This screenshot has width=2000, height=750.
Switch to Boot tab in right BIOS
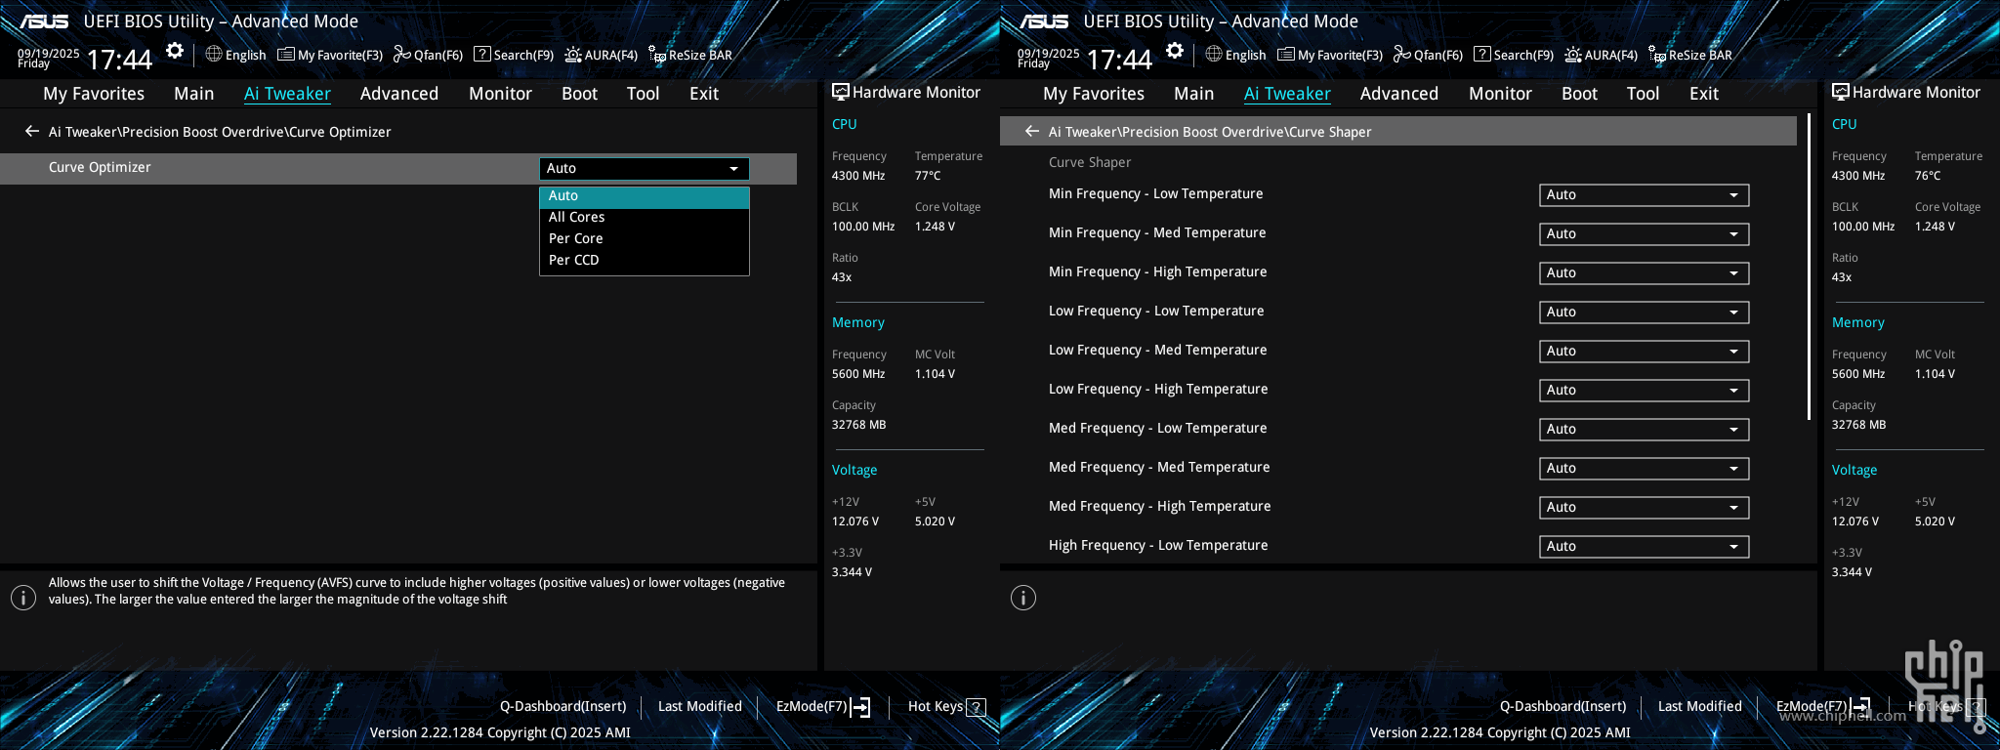click(x=1579, y=94)
